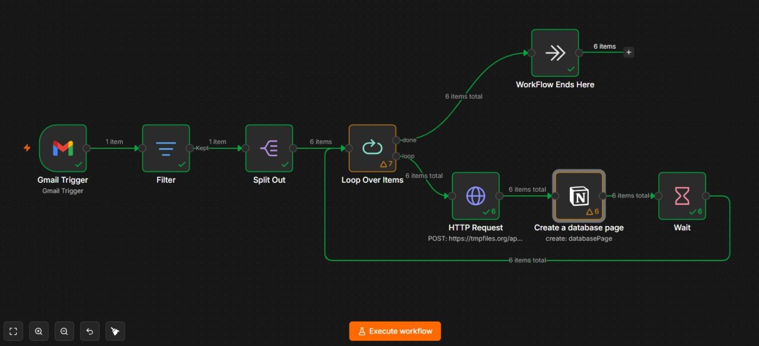This screenshot has height=346, width=759.
Task: Click the warning count 7 on Loop node
Action: pos(387,164)
